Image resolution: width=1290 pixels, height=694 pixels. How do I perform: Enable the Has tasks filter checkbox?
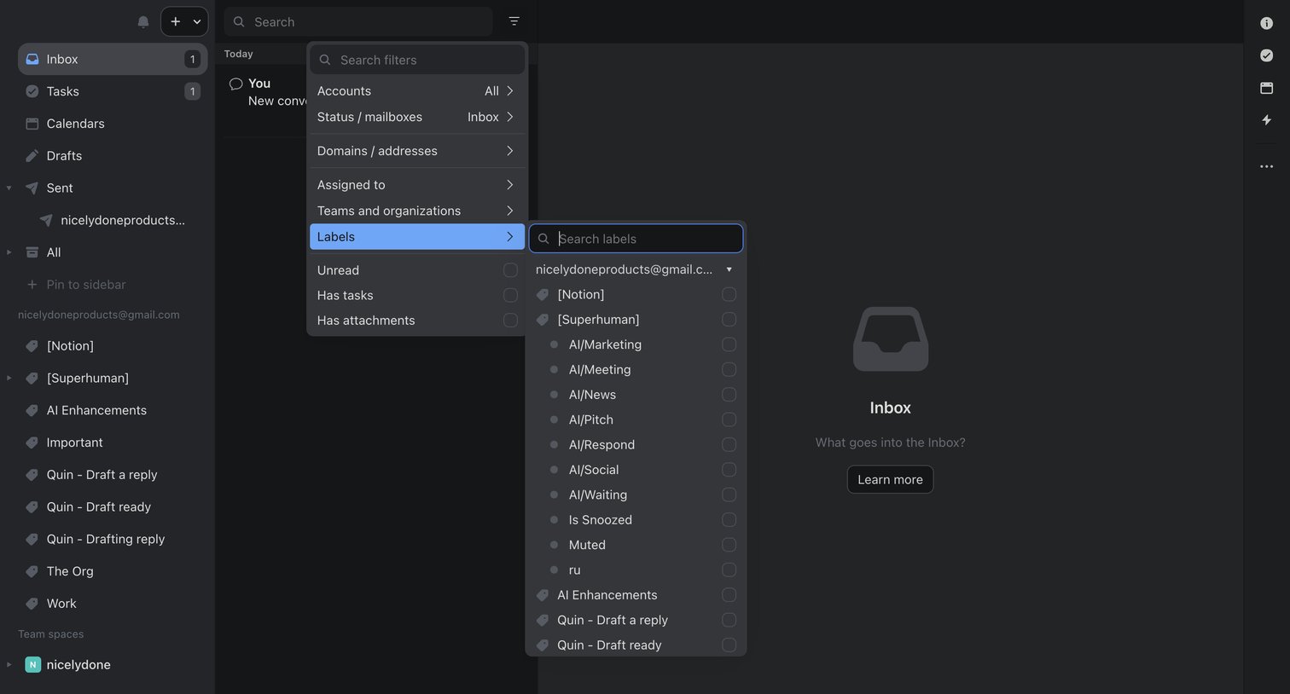coord(510,295)
